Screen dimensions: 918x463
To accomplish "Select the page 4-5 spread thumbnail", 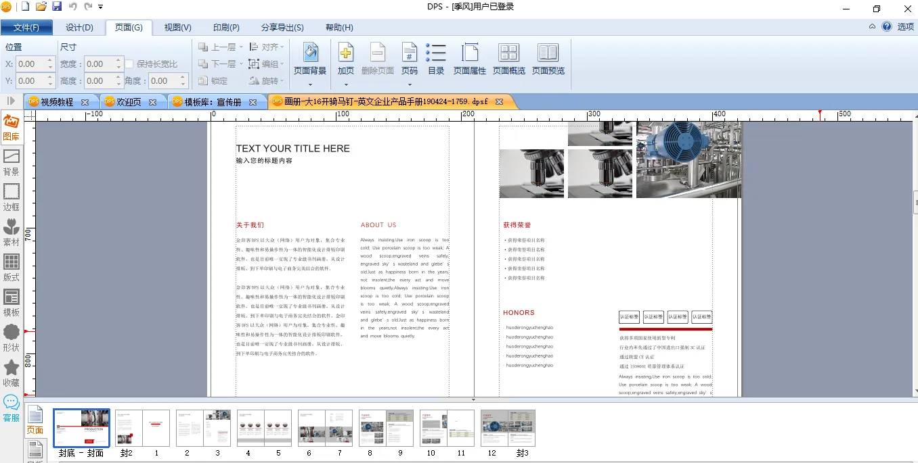I will pos(264,428).
